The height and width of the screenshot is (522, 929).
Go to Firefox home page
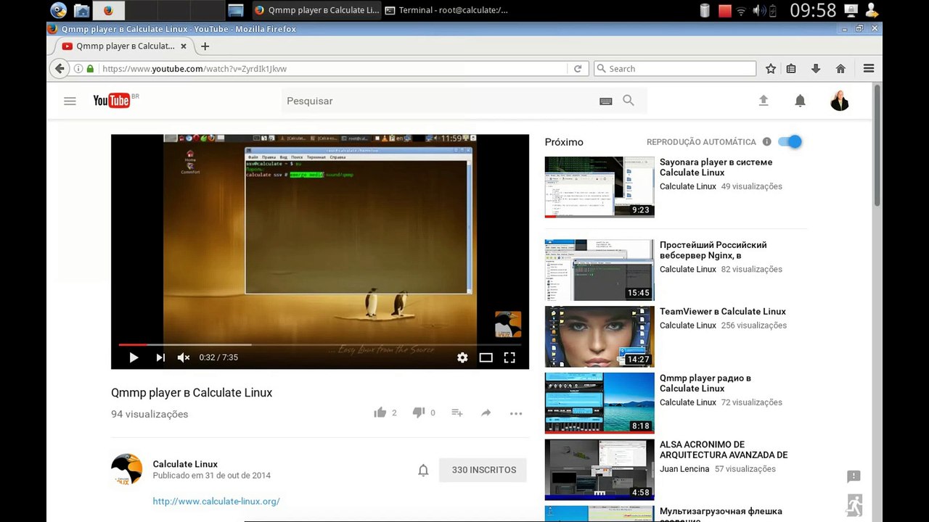tap(840, 69)
